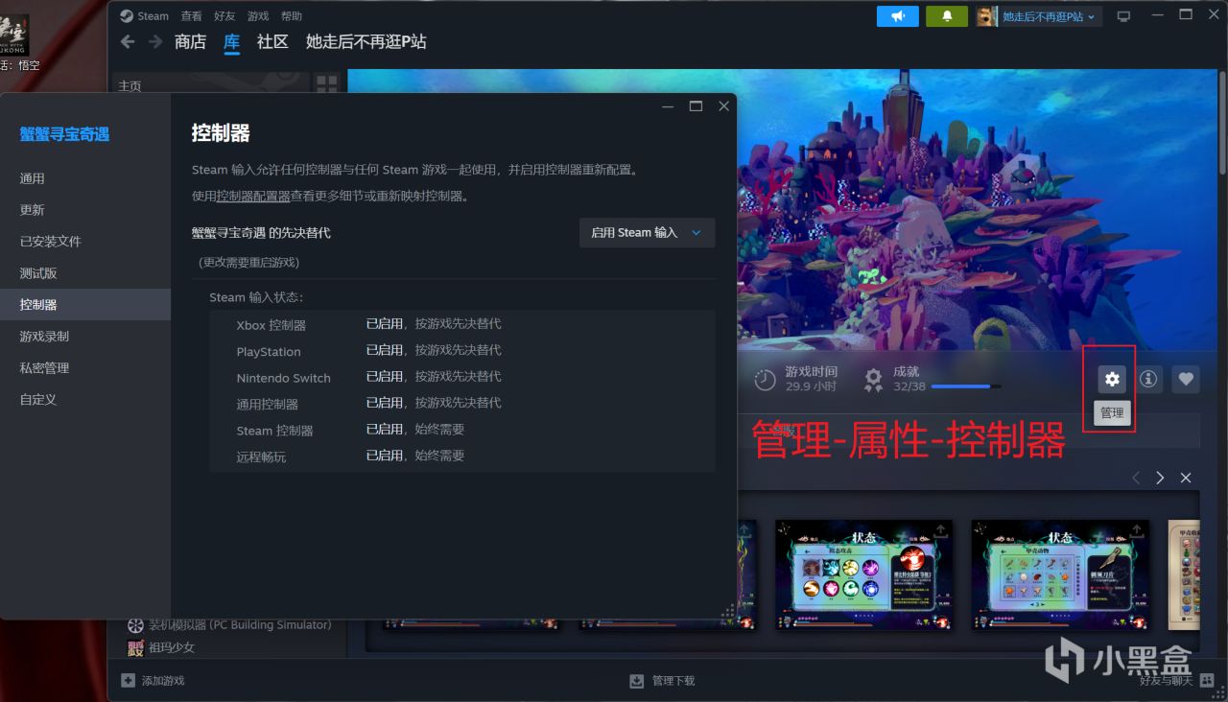Click the PlayStation status row

tap(462, 351)
